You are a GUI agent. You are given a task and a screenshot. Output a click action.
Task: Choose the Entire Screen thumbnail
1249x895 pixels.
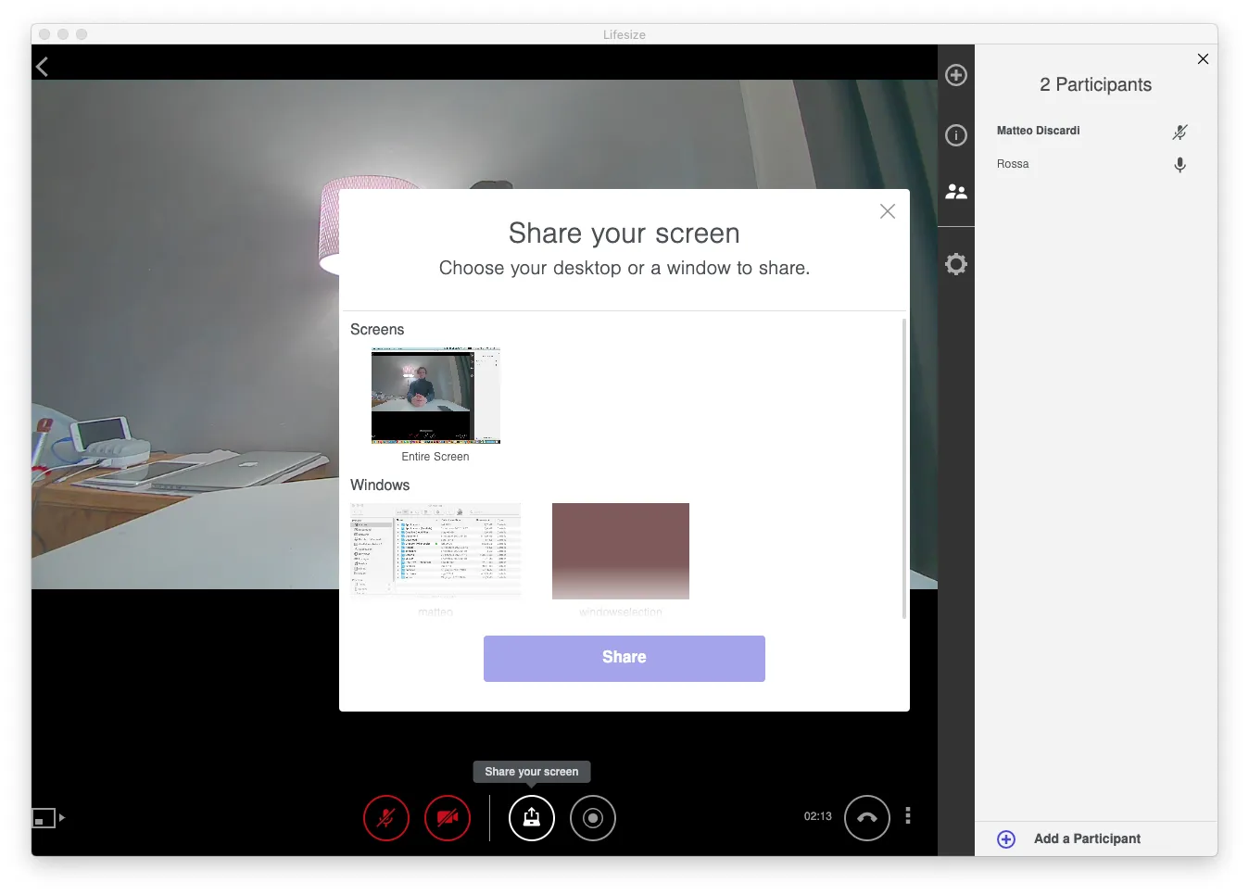coord(435,396)
